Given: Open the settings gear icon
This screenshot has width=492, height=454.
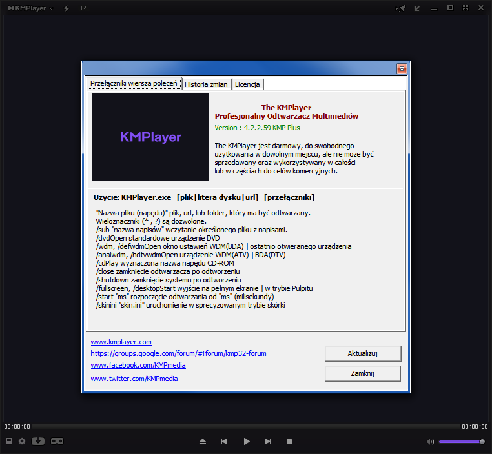Looking at the screenshot, I should pos(22,441).
